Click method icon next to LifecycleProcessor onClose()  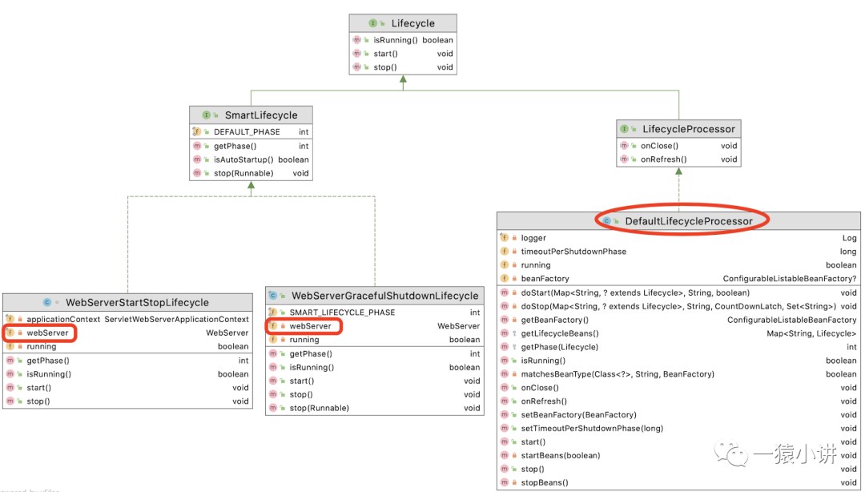(624, 146)
